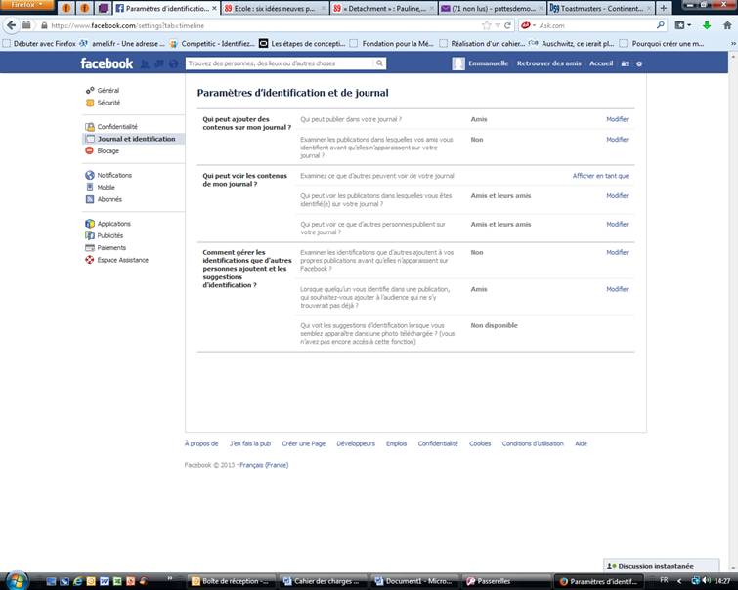Launch Internet Explorer from quick launch
The image size is (738, 590).
(x=77, y=581)
